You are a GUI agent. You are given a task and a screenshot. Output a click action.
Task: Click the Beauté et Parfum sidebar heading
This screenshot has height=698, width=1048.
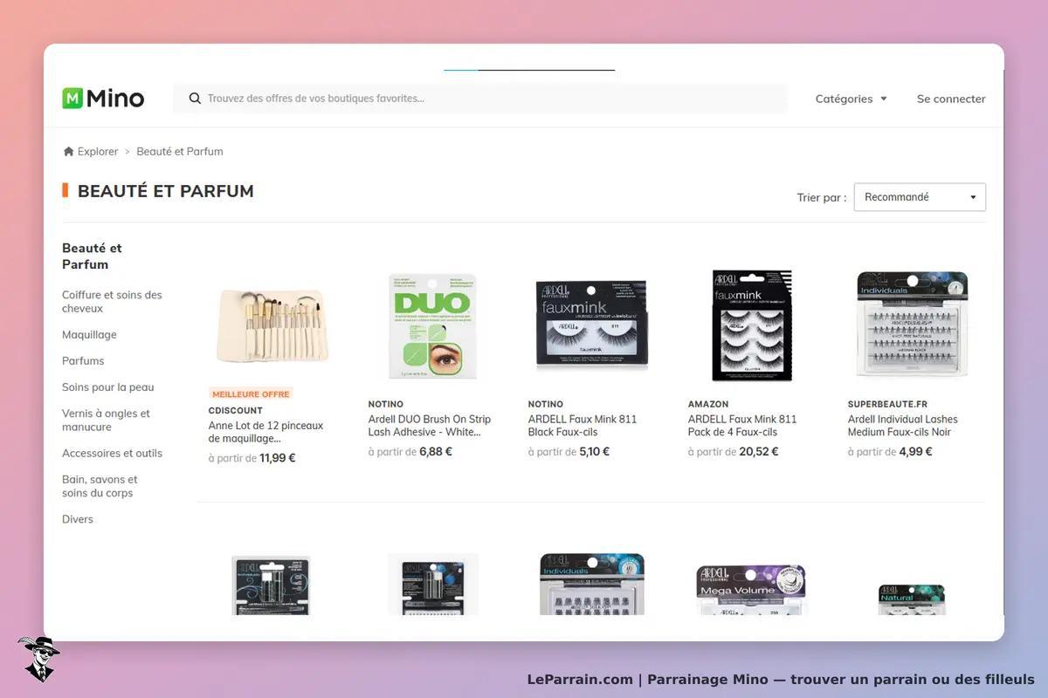tap(92, 257)
